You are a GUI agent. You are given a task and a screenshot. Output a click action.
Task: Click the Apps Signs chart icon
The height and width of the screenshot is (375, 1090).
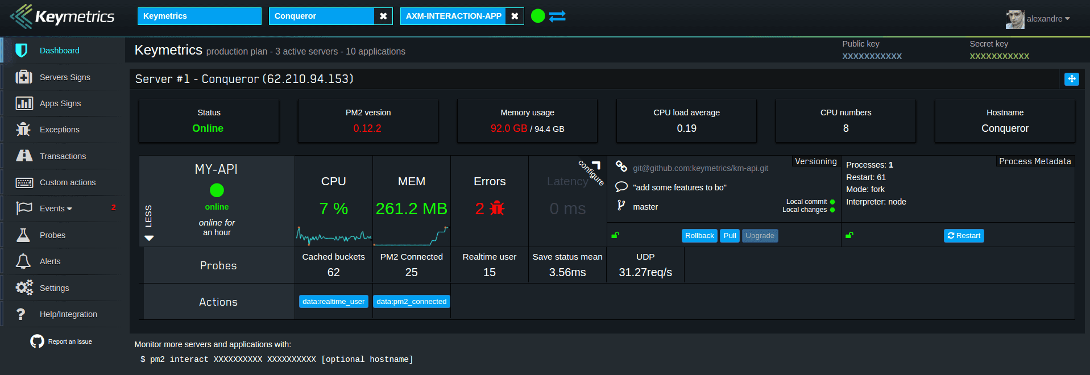tap(24, 103)
